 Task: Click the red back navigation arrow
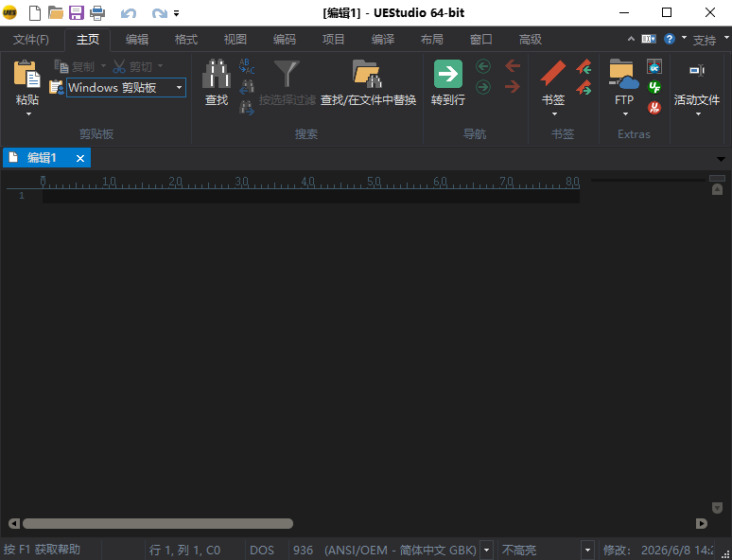[x=513, y=66]
